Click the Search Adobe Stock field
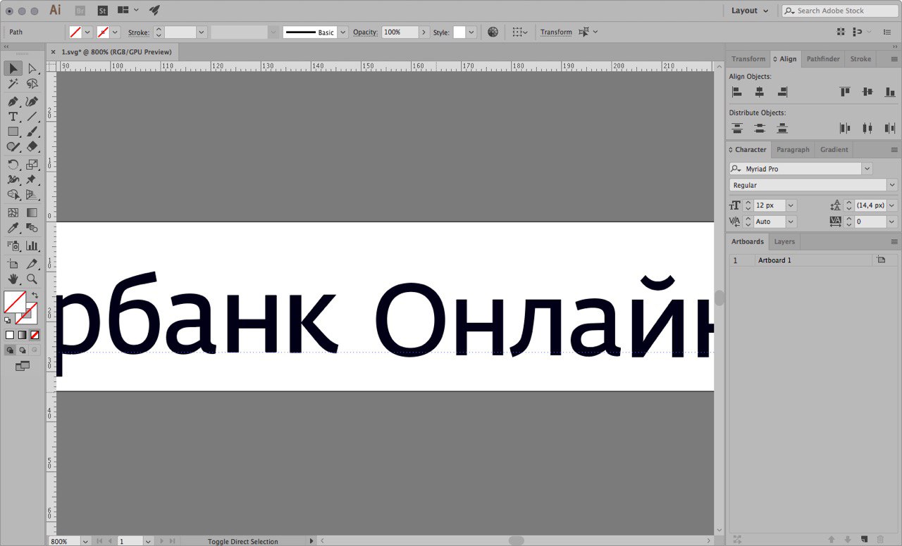Image resolution: width=902 pixels, height=546 pixels. (840, 11)
